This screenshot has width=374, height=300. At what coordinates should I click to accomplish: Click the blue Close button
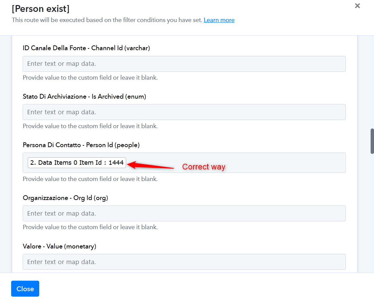[x=25, y=288]
